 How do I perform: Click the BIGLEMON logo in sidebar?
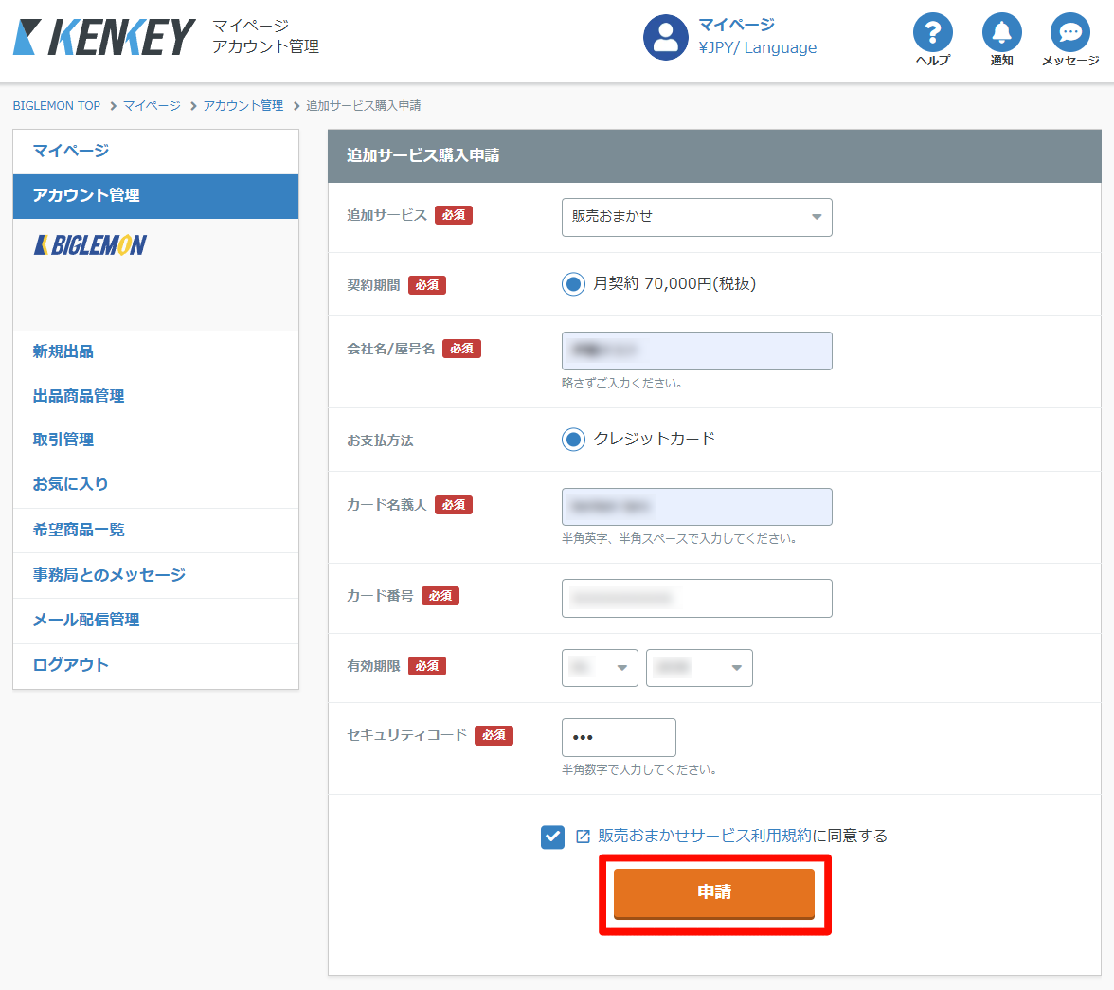click(x=90, y=245)
